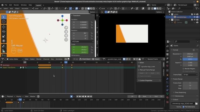200x112 pixels.
Task: Open the Nearest Frame snapping dropdown
Action: [154, 59]
